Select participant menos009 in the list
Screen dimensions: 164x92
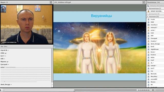155,79
